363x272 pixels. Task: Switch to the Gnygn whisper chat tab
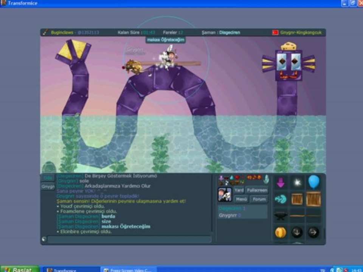(x=48, y=186)
